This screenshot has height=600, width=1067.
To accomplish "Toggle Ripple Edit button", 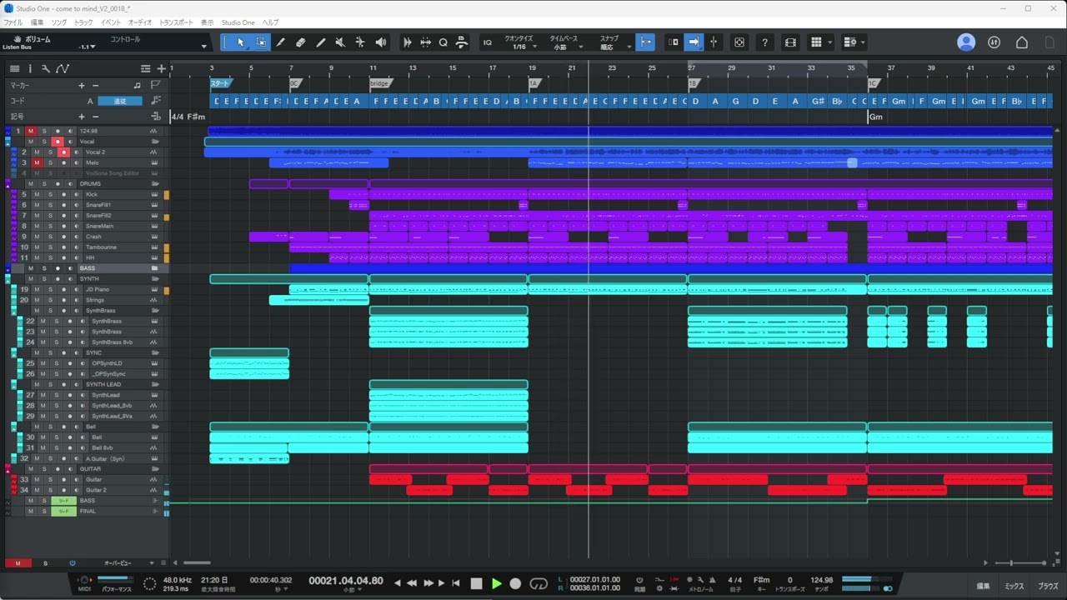I will pos(674,42).
